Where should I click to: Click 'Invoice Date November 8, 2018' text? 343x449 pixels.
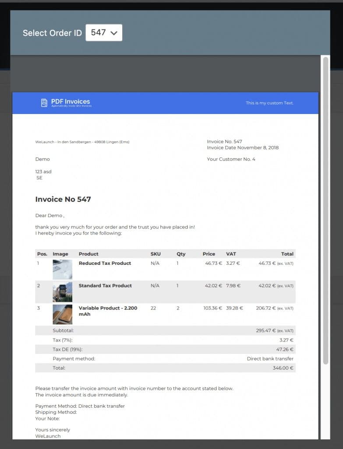tap(243, 147)
